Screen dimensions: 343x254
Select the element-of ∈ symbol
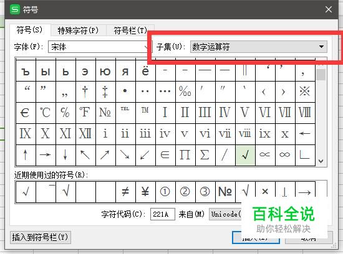click(x=165, y=155)
